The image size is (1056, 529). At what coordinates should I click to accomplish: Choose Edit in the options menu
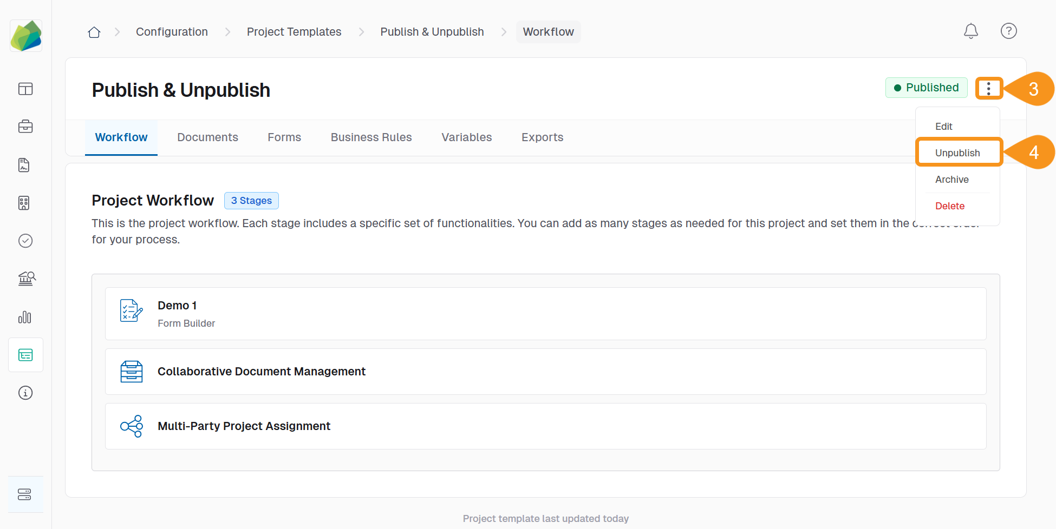click(943, 127)
